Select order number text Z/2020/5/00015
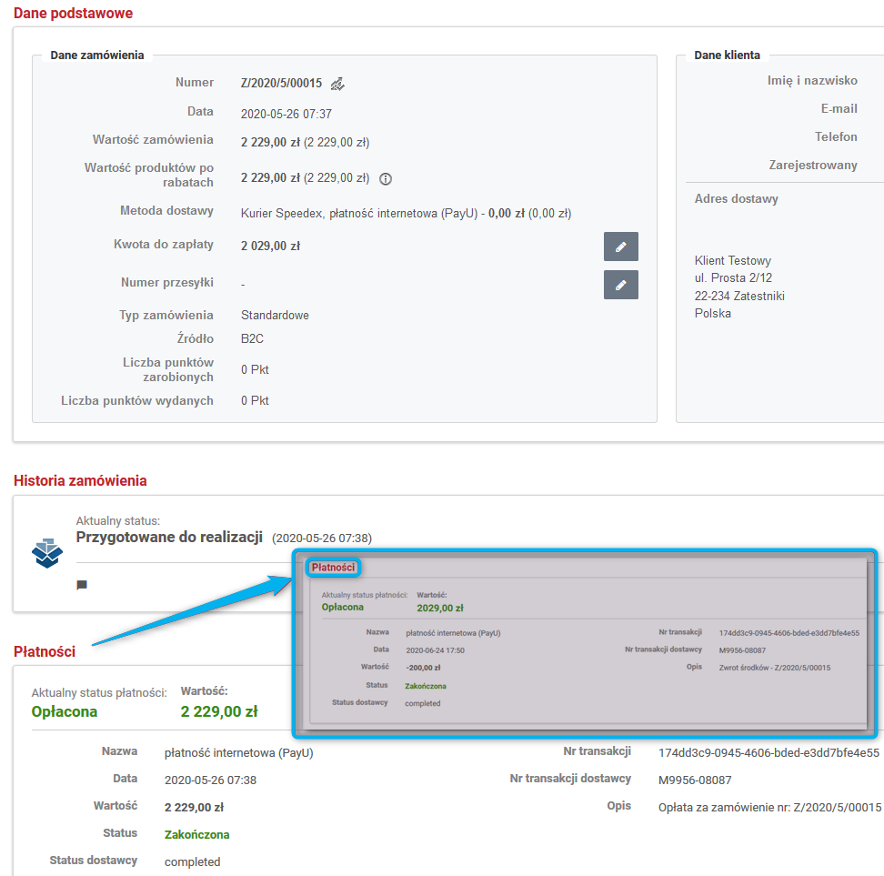The height and width of the screenshot is (876, 884). click(x=281, y=84)
